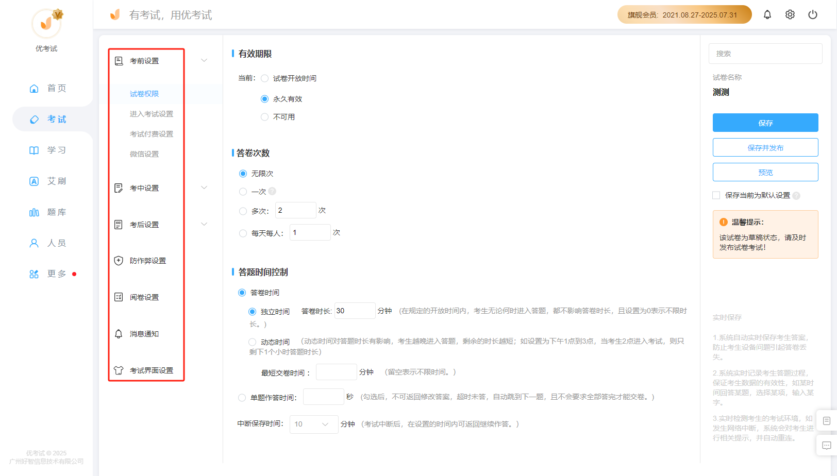Image resolution: width=837 pixels, height=476 pixels.
Task: Click the 答卷时长 minutes input
Action: 355,311
